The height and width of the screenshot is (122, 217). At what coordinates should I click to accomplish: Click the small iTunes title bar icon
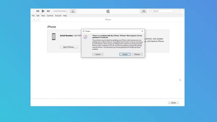pyautogui.click(x=83, y=31)
